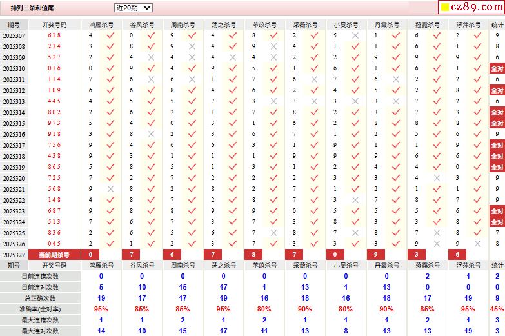Click the 目前连对次数 row label

(40, 288)
